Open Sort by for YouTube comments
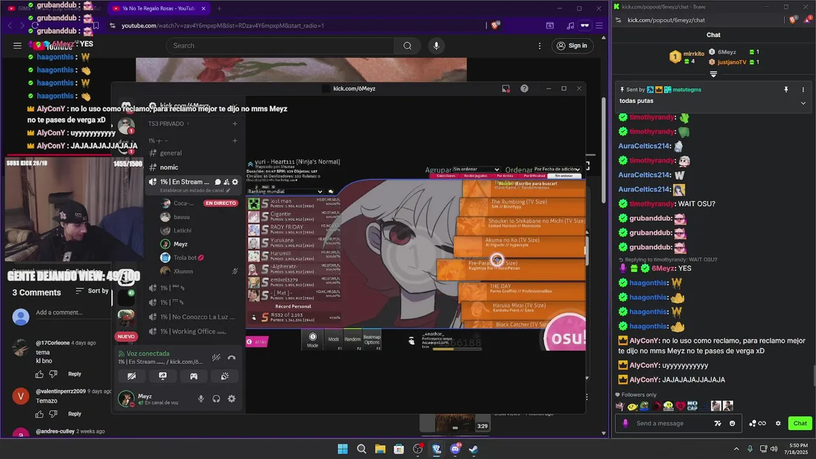This screenshot has width=816, height=459. pos(93,291)
